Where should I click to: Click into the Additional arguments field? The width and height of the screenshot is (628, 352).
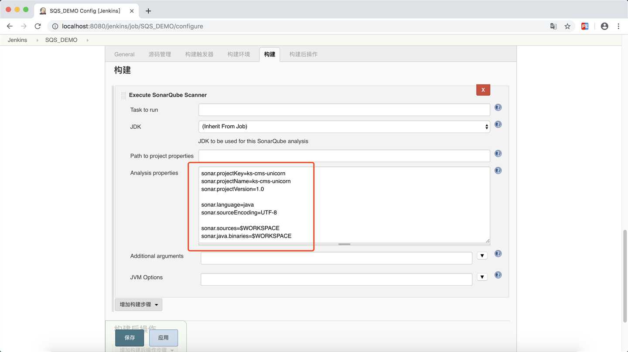pos(336,258)
